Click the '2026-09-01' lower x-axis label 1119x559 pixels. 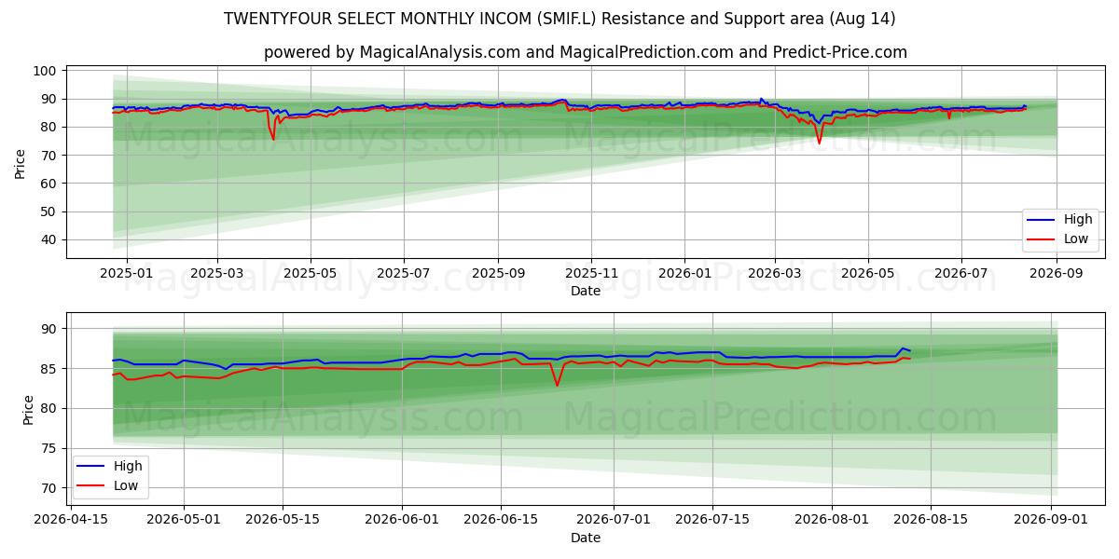(x=1051, y=521)
